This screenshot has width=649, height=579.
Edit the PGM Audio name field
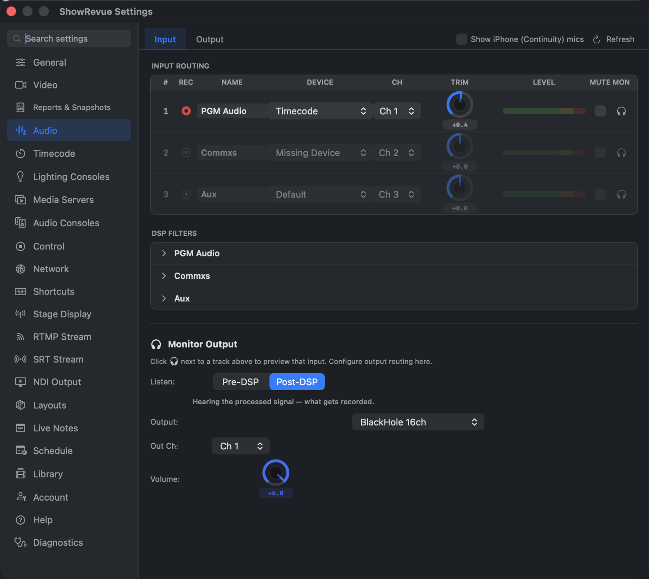tap(232, 111)
